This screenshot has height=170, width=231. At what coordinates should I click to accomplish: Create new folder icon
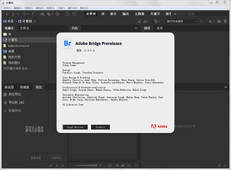(219, 22)
